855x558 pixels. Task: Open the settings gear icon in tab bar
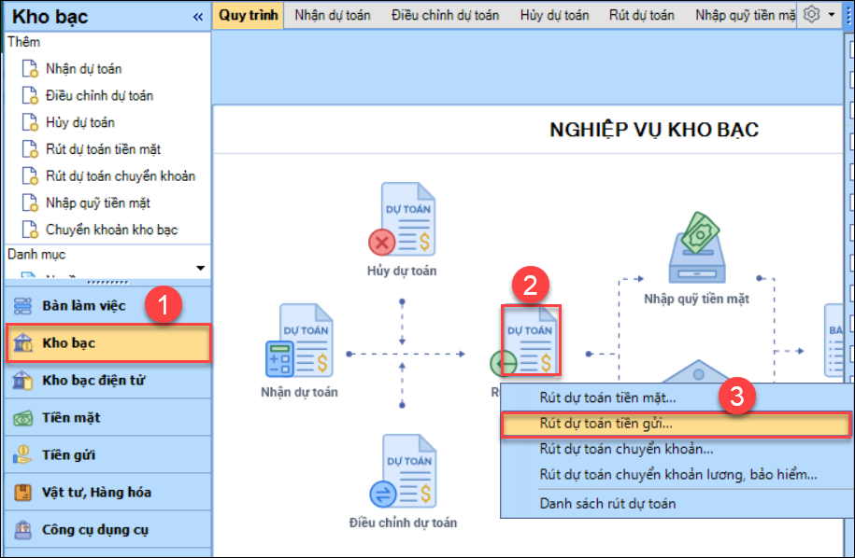click(811, 15)
